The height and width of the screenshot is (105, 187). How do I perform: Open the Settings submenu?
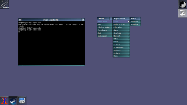point(121,50)
